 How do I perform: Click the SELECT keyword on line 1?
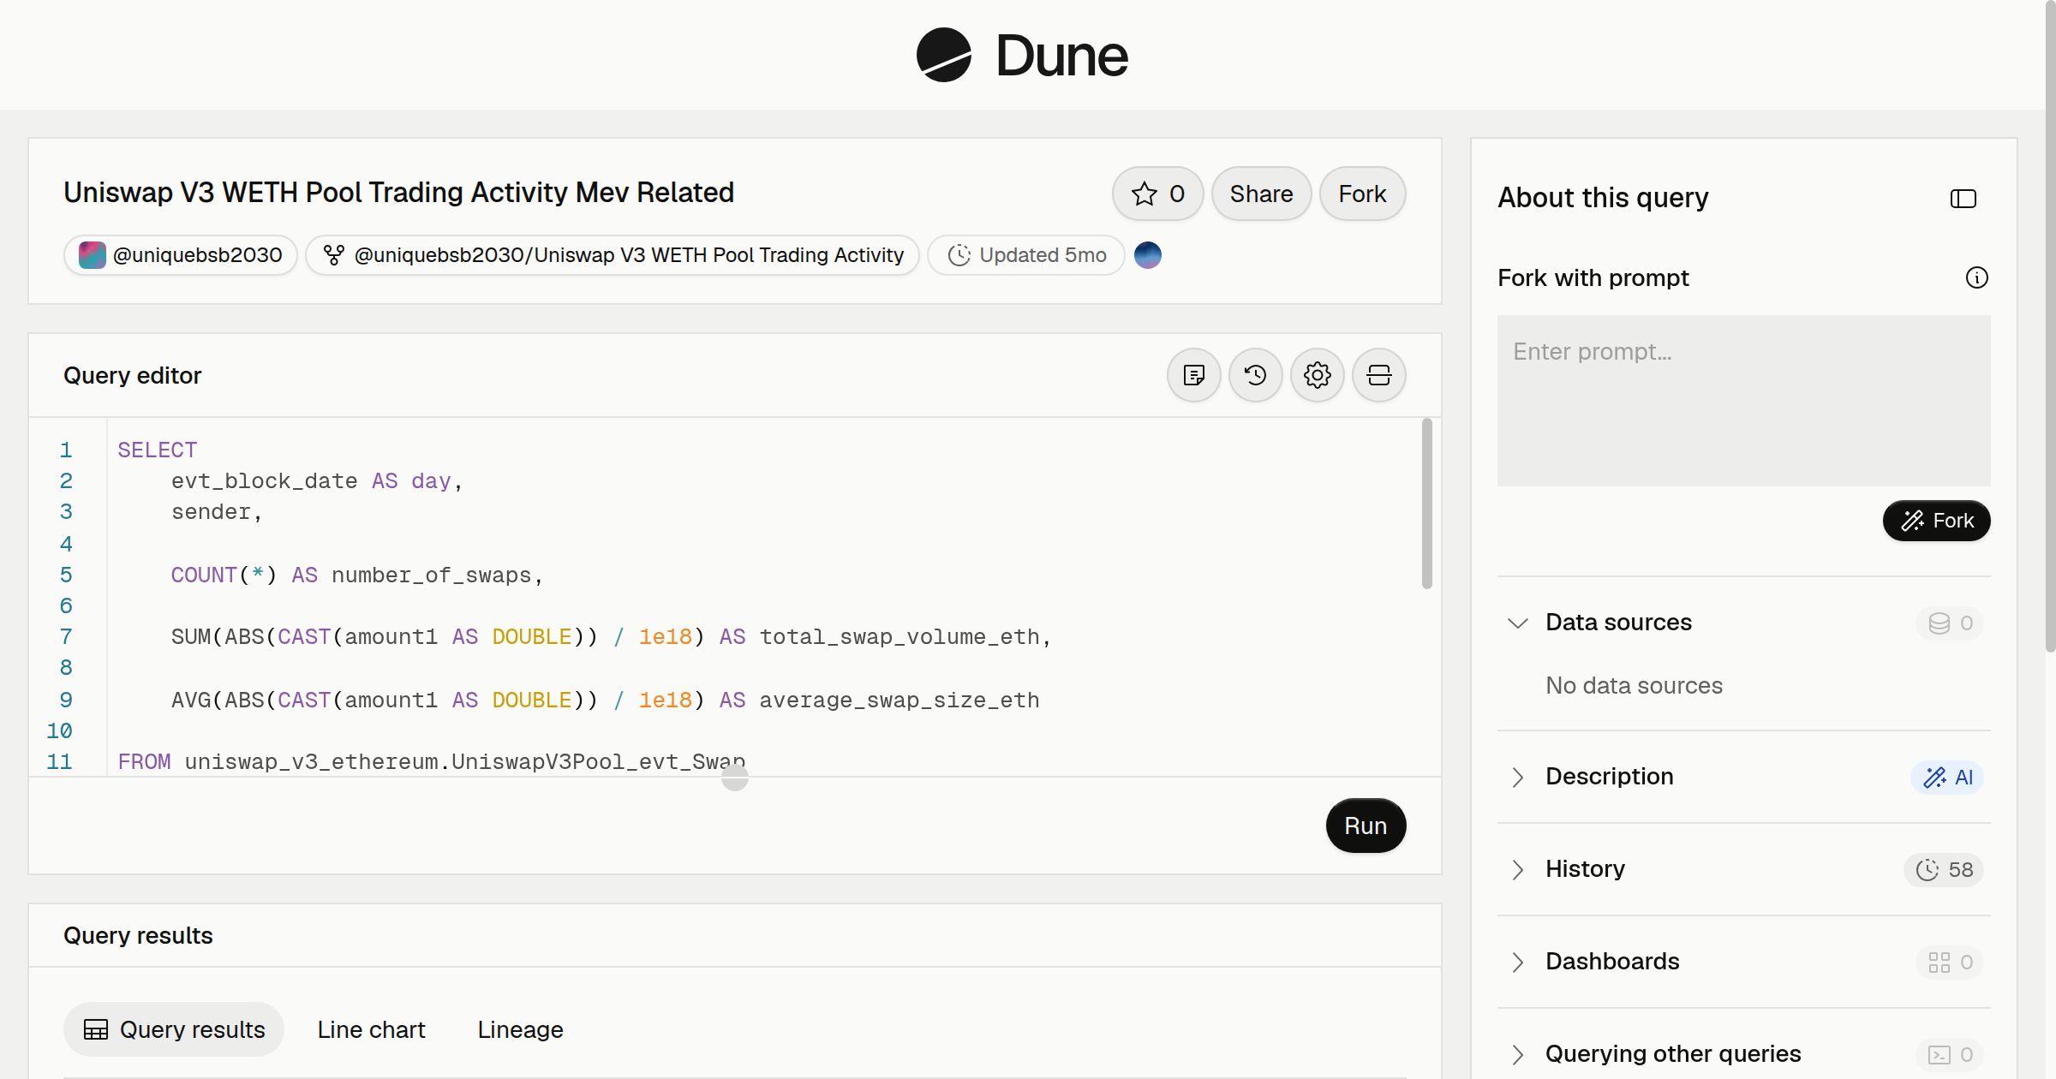(x=157, y=450)
